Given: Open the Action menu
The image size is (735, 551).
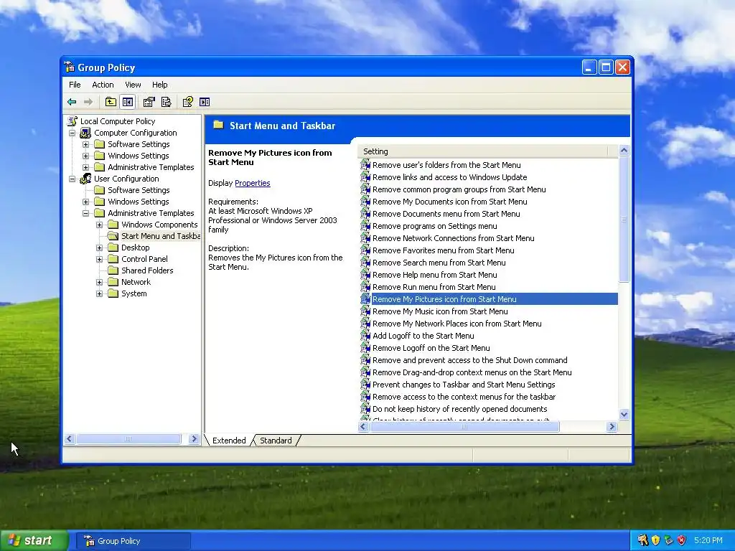Looking at the screenshot, I should pos(103,85).
